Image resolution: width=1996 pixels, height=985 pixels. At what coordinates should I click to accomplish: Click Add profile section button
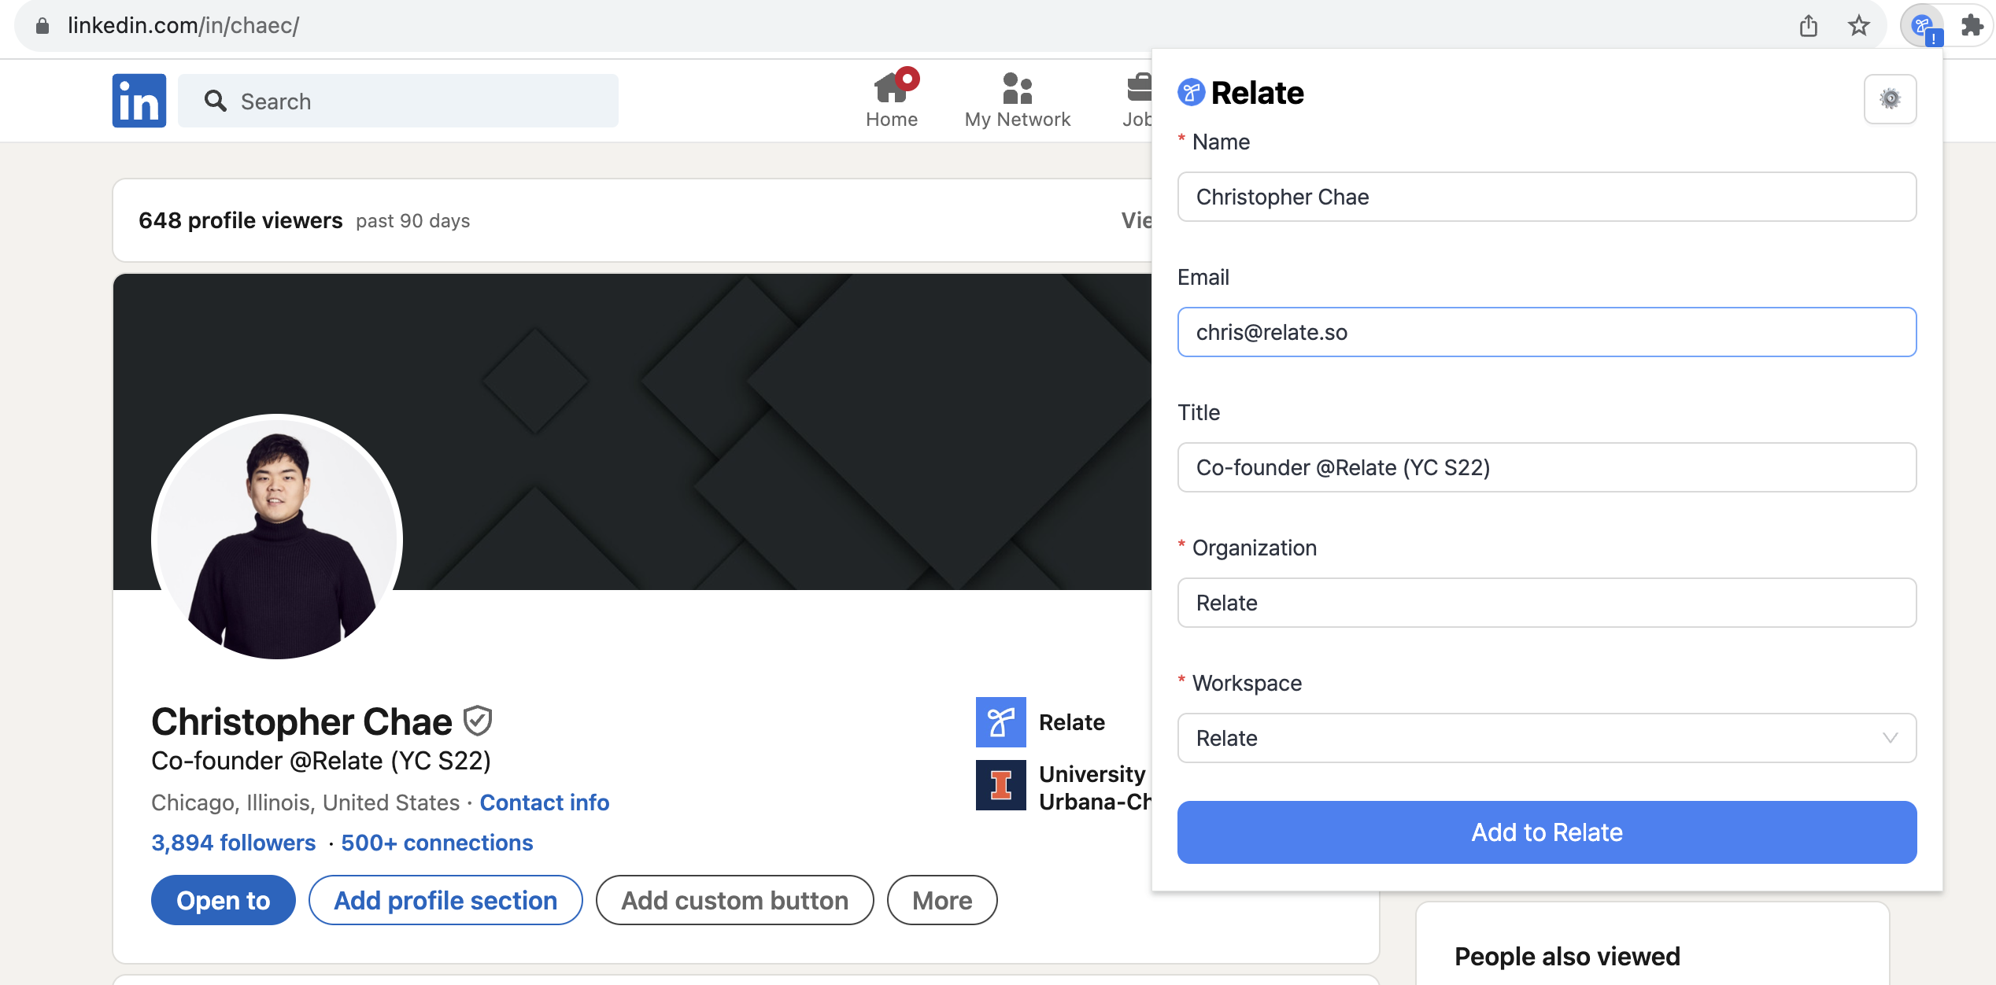coord(445,900)
